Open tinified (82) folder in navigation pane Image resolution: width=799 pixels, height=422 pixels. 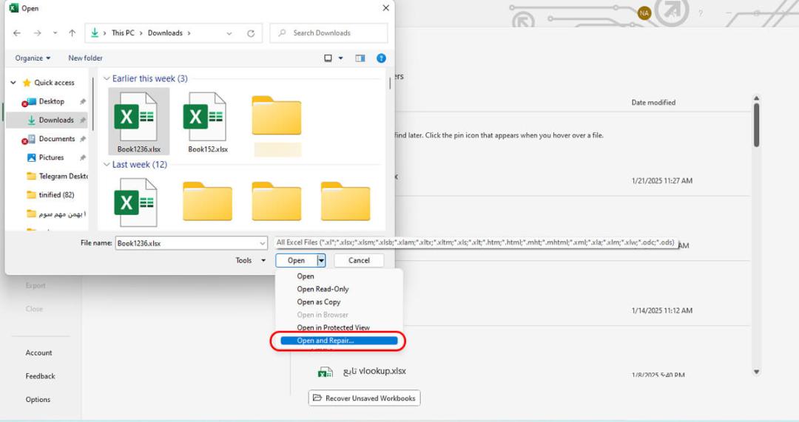[x=56, y=195]
